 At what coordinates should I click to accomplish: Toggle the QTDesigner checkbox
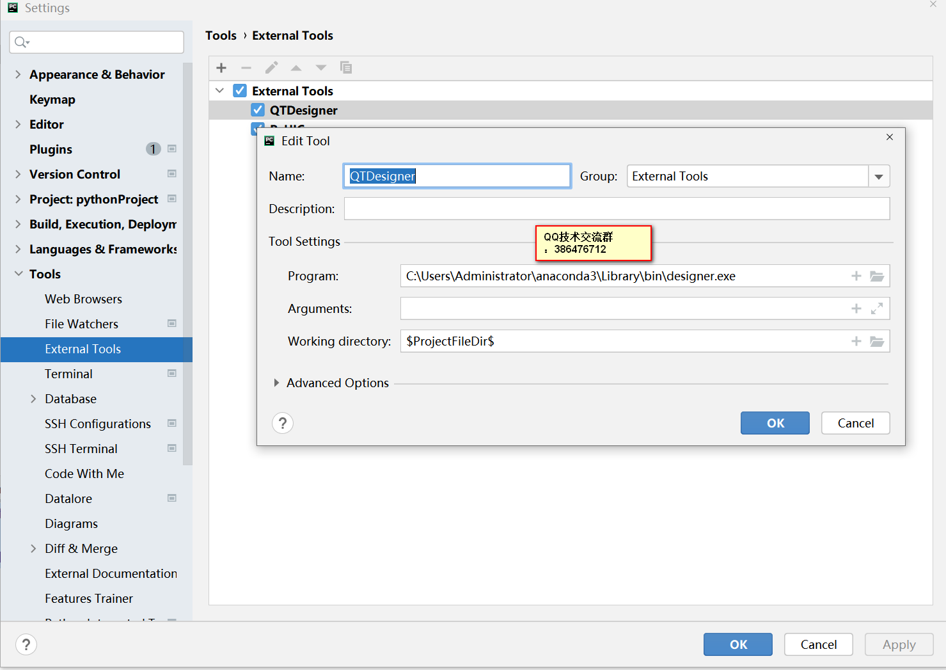point(258,109)
